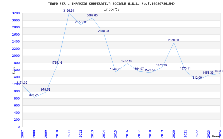Click x-axis year 2020

pos(174,134)
